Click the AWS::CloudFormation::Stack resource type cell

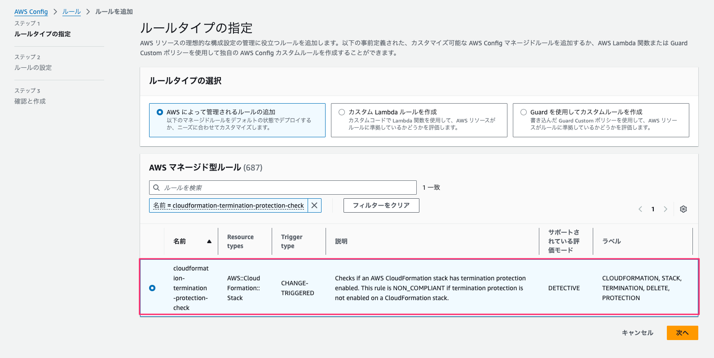tap(244, 288)
